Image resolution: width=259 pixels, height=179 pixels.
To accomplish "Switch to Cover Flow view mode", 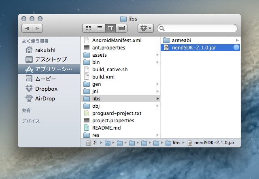I will click(121, 28).
